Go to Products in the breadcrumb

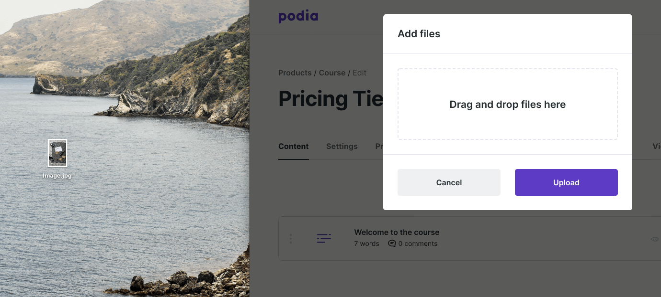[295, 73]
